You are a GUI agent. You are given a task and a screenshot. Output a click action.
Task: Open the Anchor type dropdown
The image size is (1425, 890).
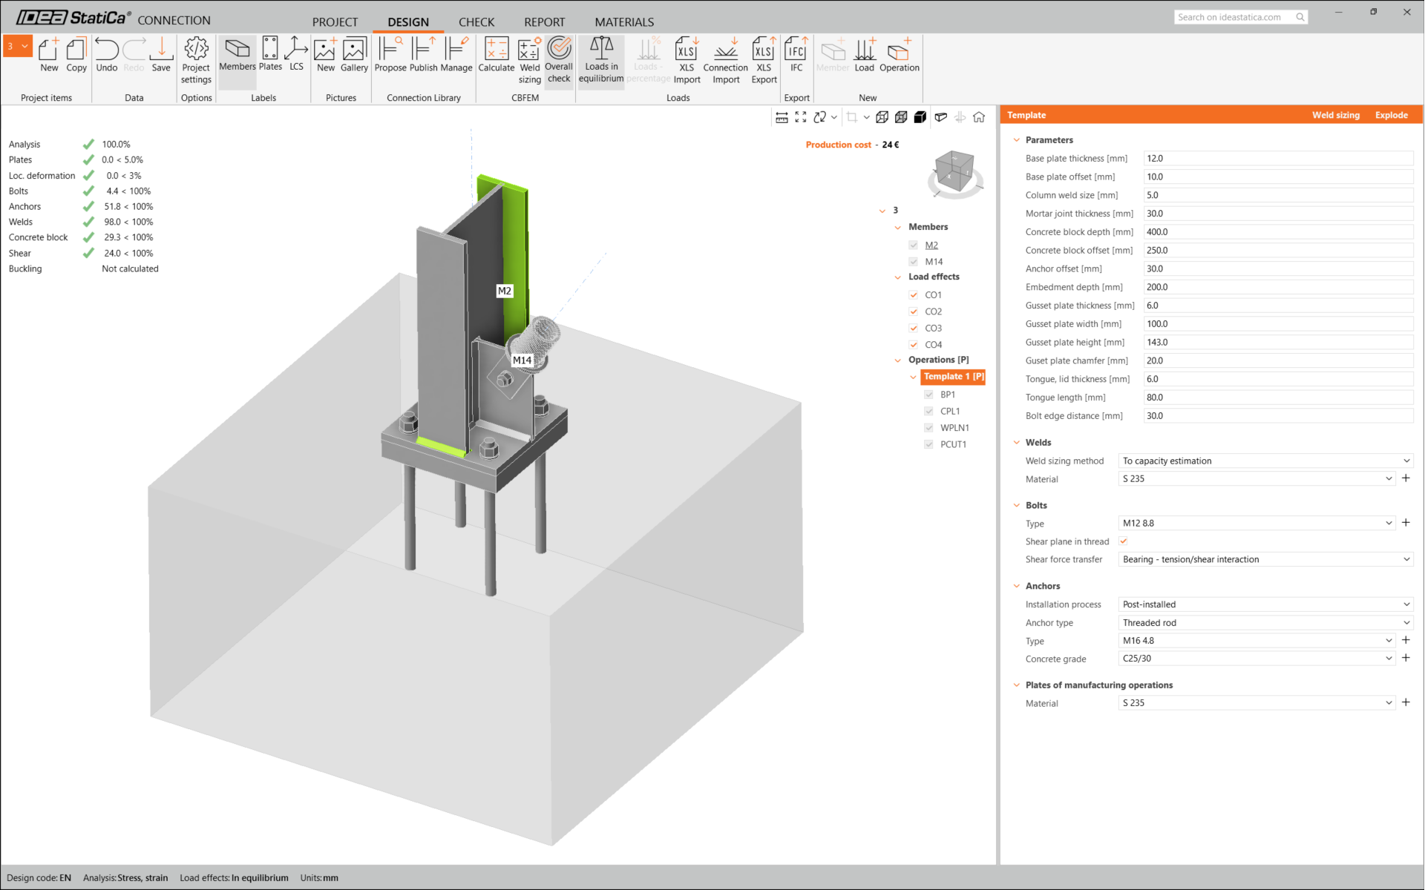(x=1265, y=623)
